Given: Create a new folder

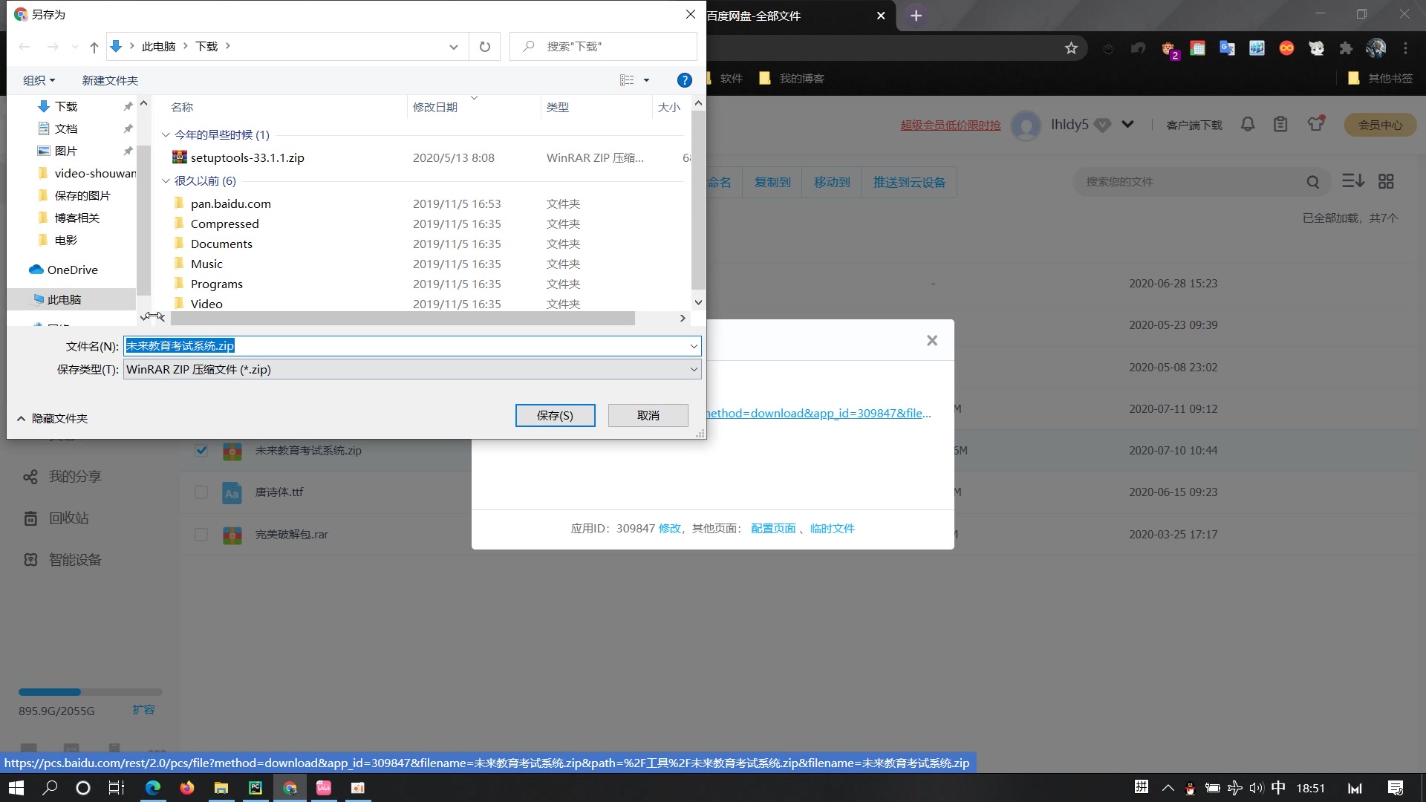Looking at the screenshot, I should 110,80.
